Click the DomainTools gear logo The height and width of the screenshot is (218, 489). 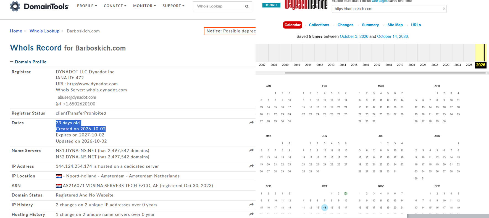pyautogui.click(x=15, y=6)
